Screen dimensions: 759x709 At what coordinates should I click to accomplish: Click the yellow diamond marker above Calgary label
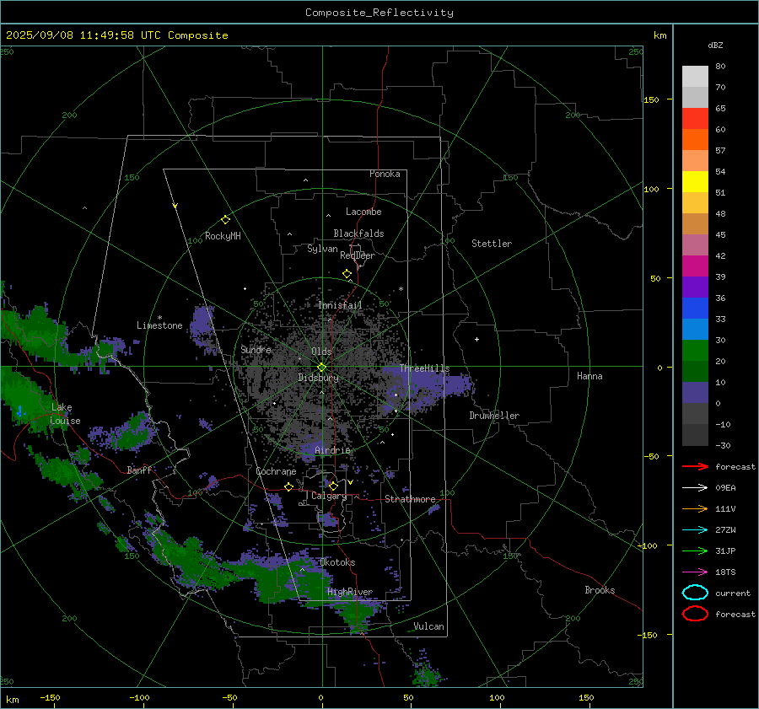333,486
